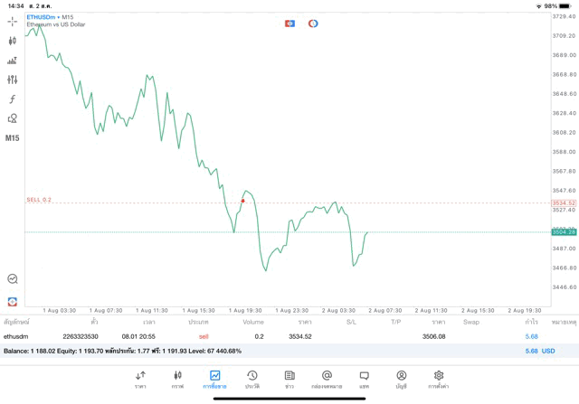
Task: Tap the blue-red square icon above chart
Action: click(x=289, y=23)
